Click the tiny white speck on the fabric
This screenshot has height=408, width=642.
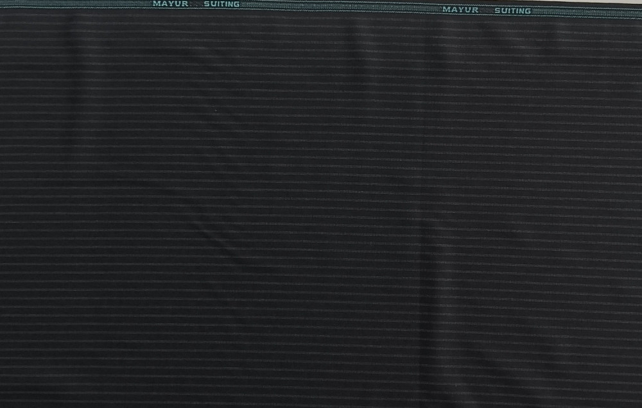216,110
